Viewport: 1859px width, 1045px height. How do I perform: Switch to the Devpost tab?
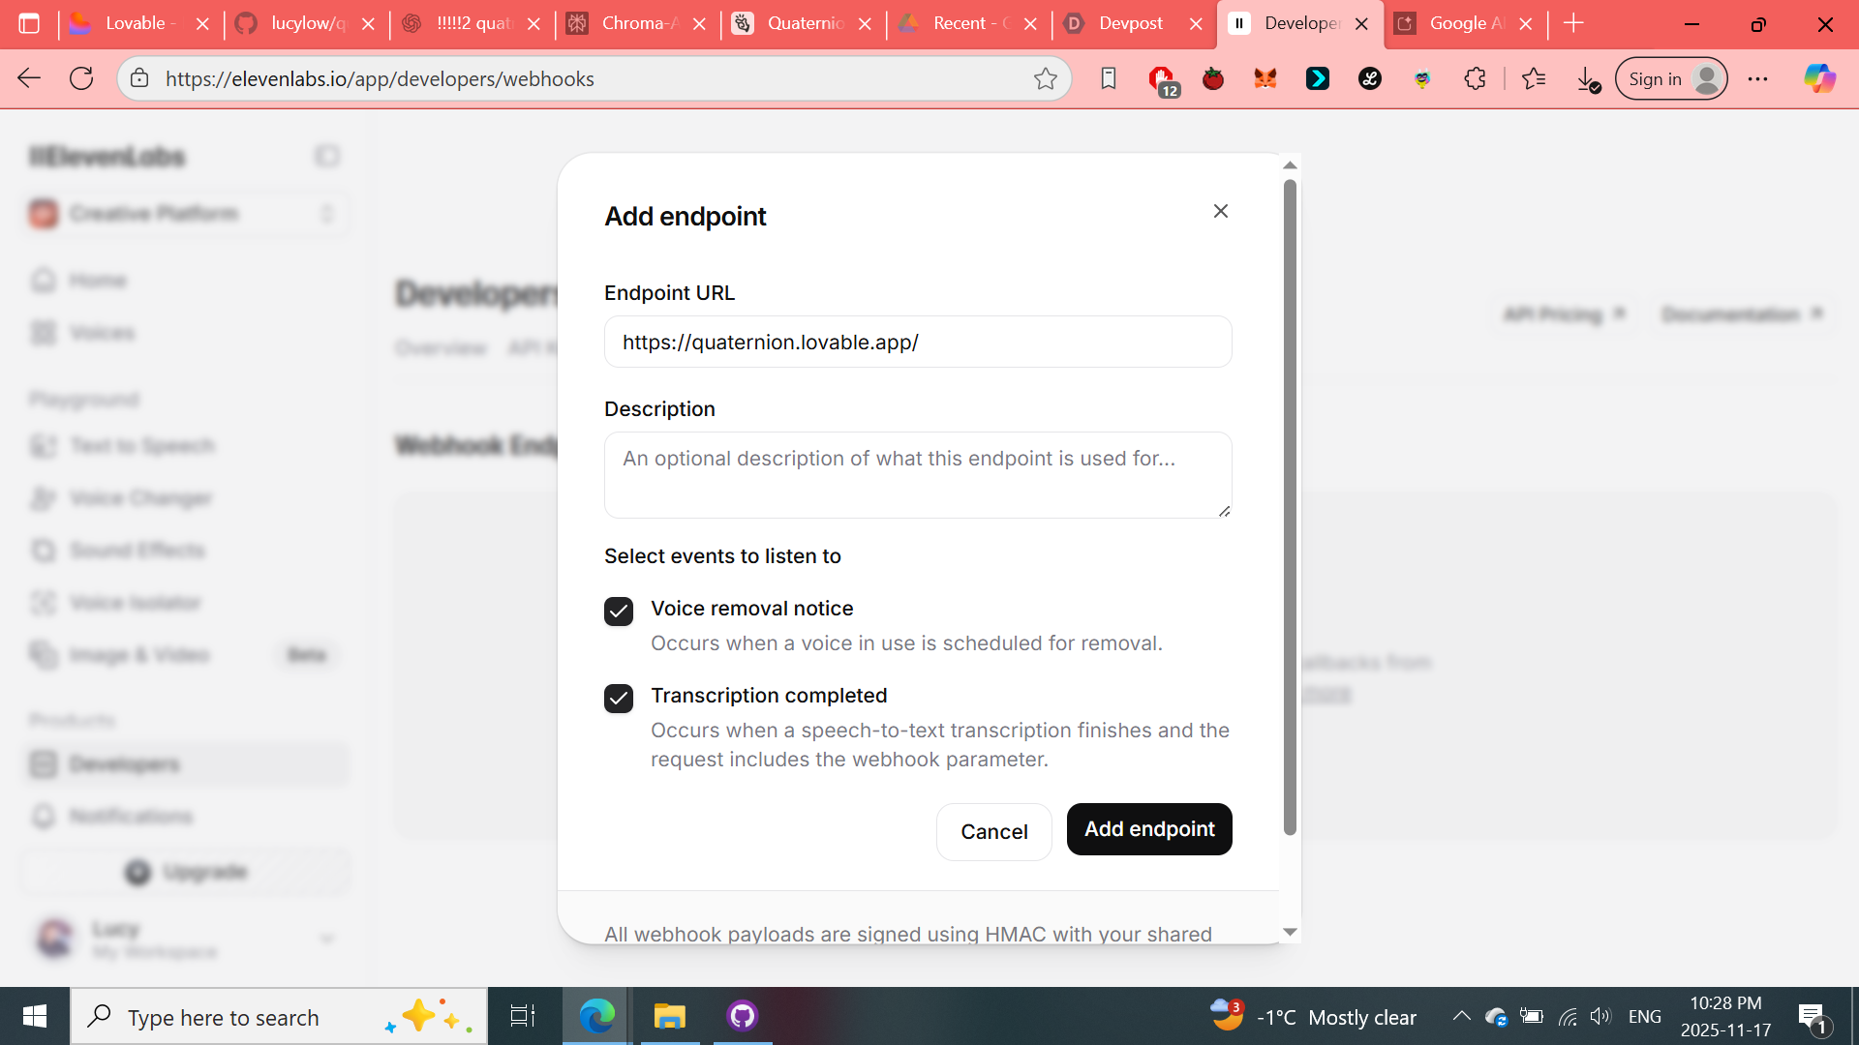pyautogui.click(x=1130, y=23)
